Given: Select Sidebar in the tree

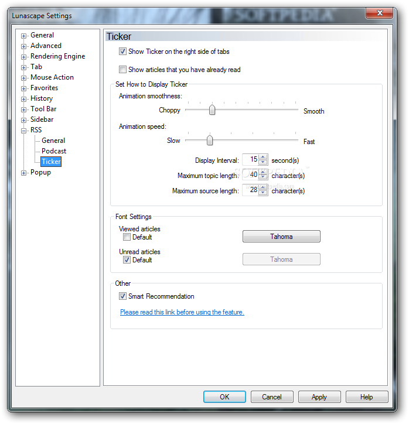Looking at the screenshot, I should click(x=42, y=119).
